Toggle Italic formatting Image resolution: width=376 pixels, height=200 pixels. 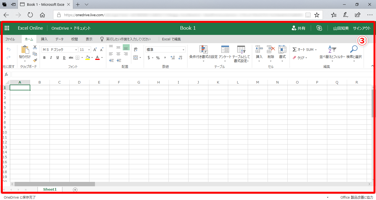coord(51,58)
